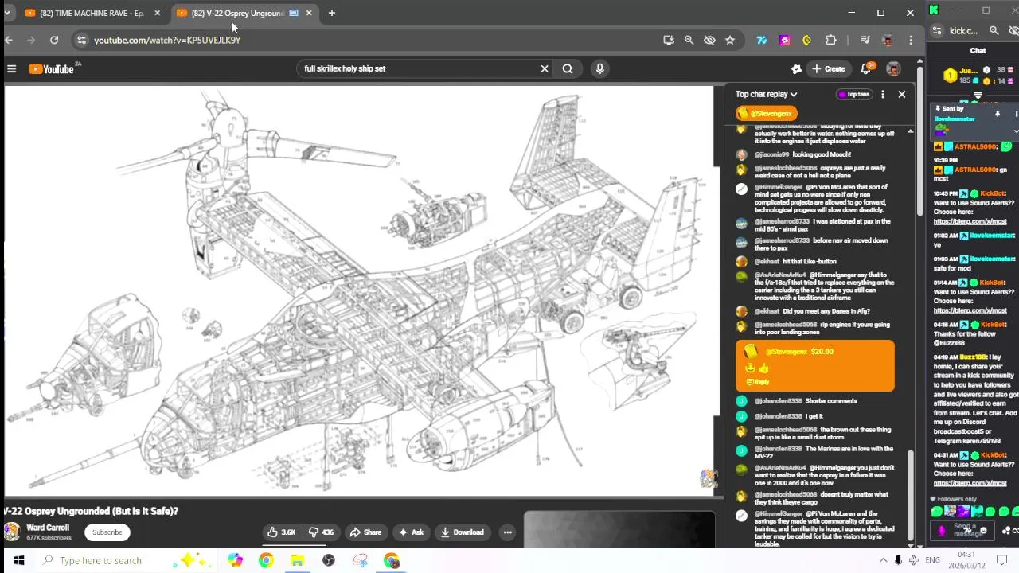The width and height of the screenshot is (1019, 573).
Task: Expand the Top chat replay dropdown
Action: (766, 95)
